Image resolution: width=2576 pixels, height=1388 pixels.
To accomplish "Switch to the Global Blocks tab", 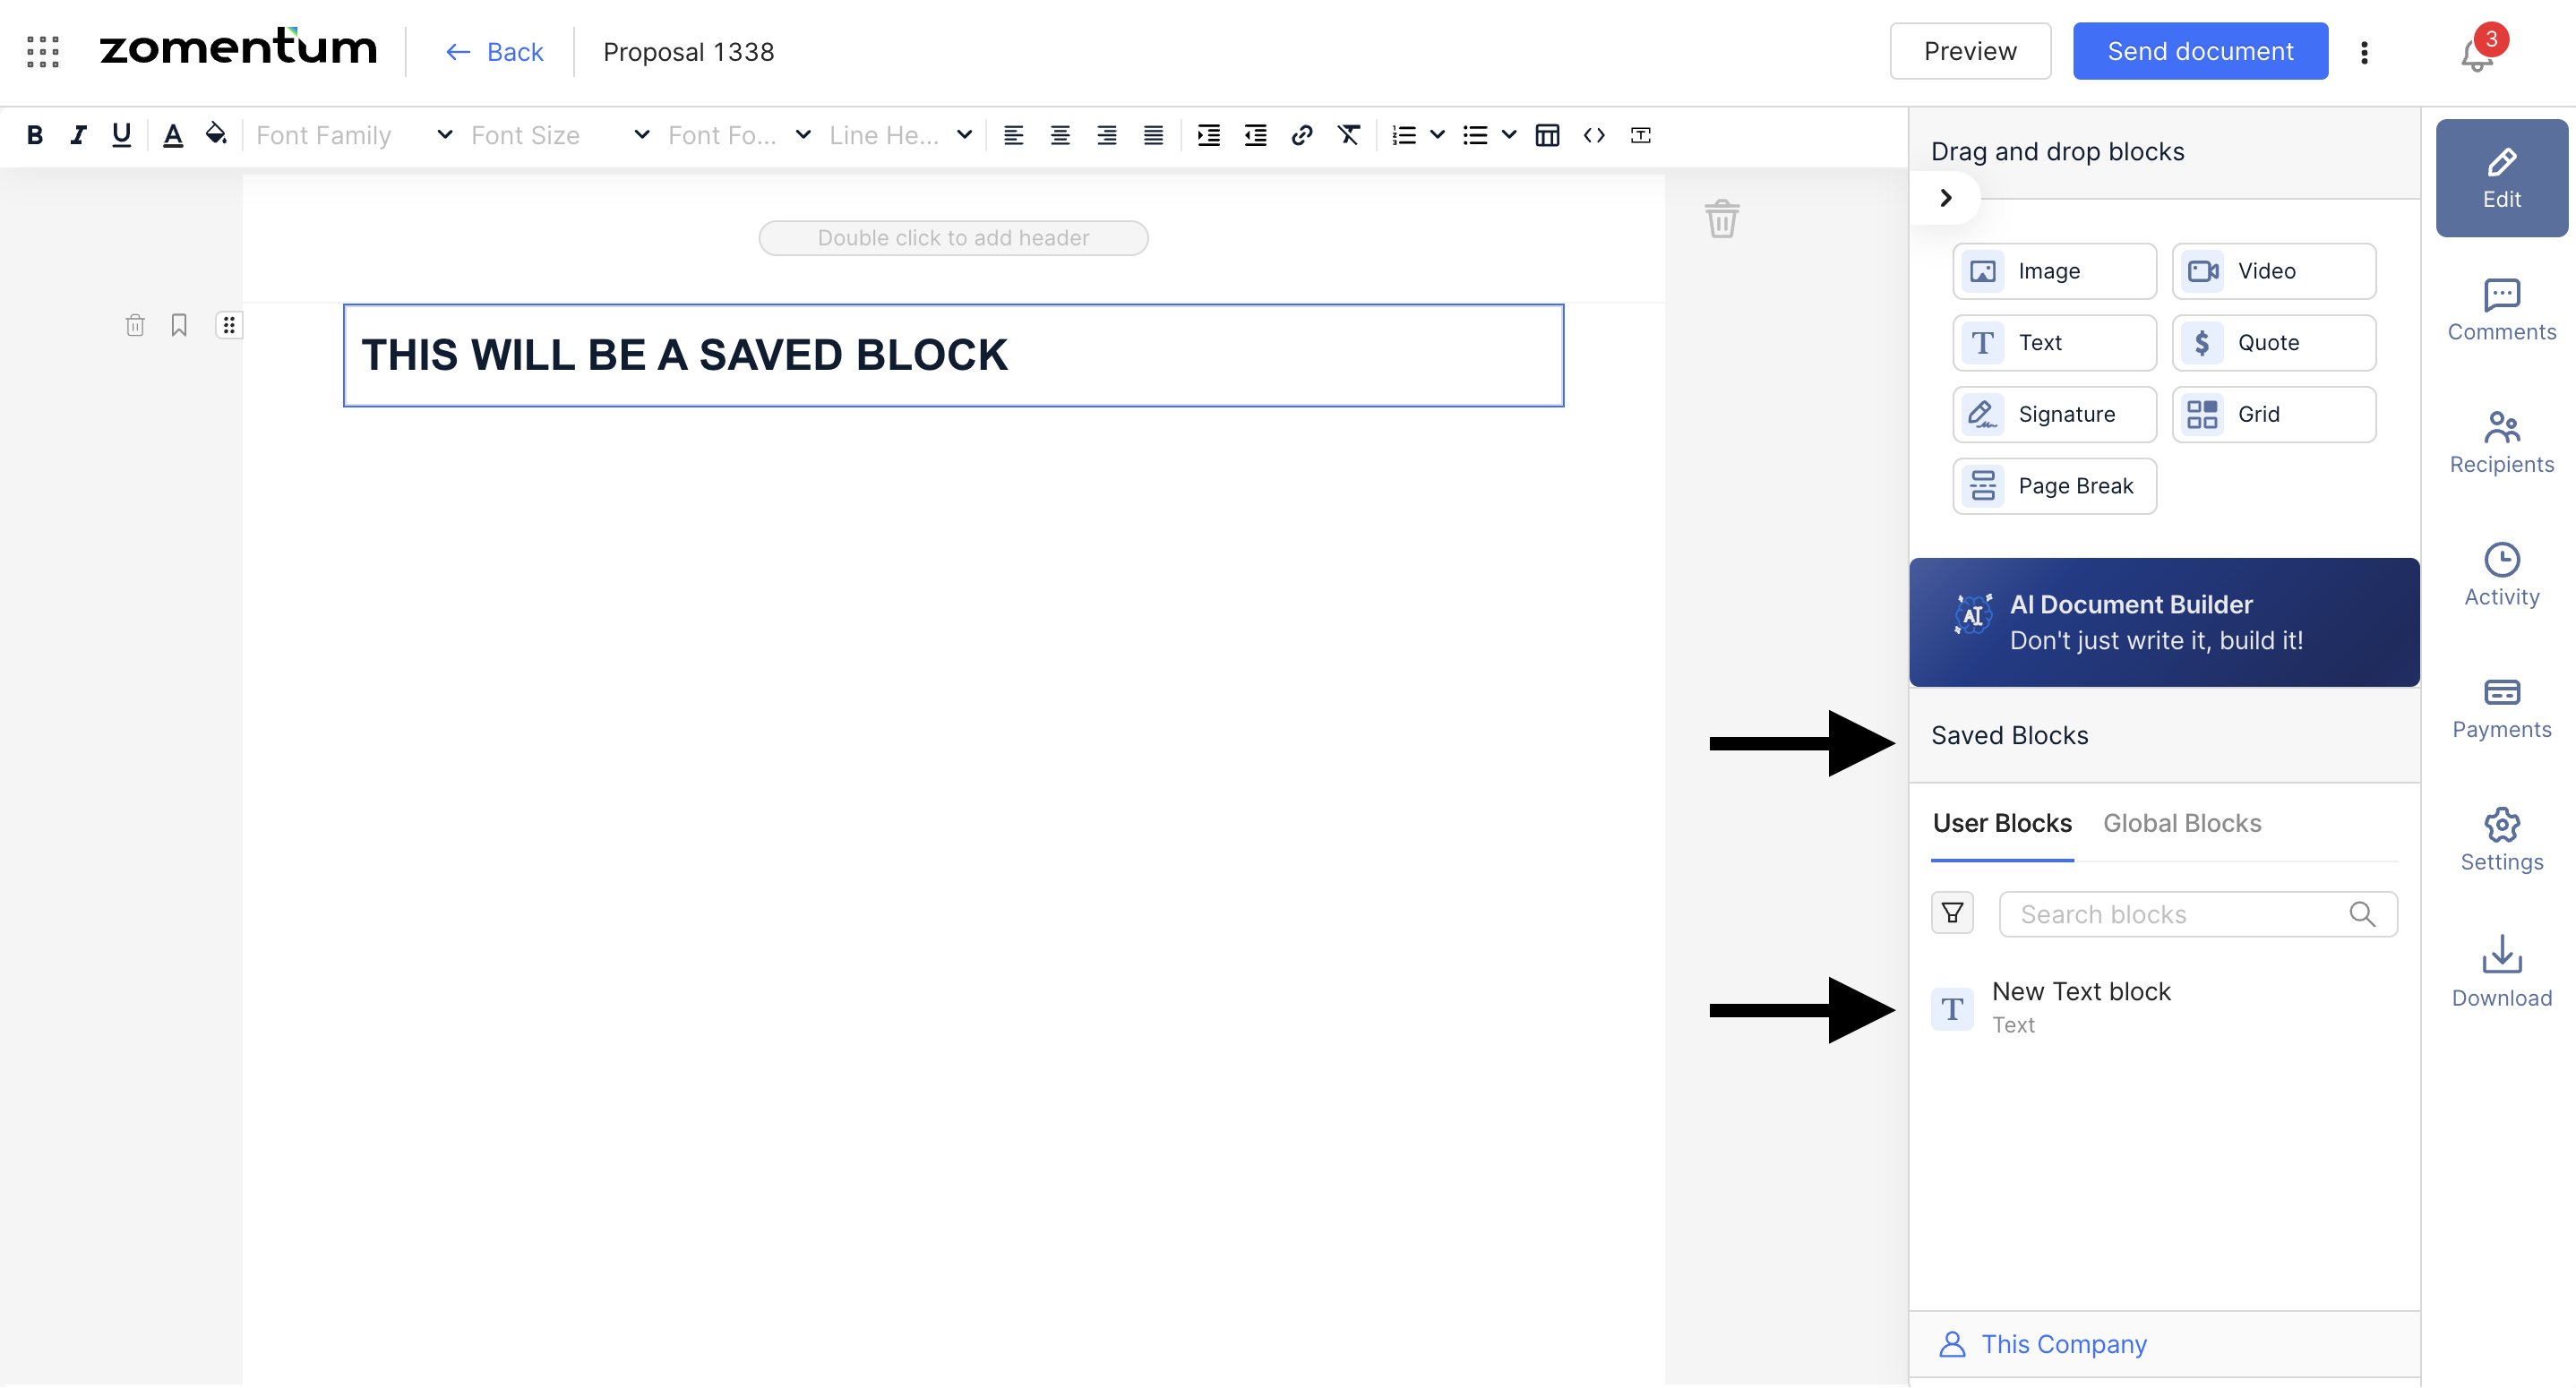I will [2181, 823].
